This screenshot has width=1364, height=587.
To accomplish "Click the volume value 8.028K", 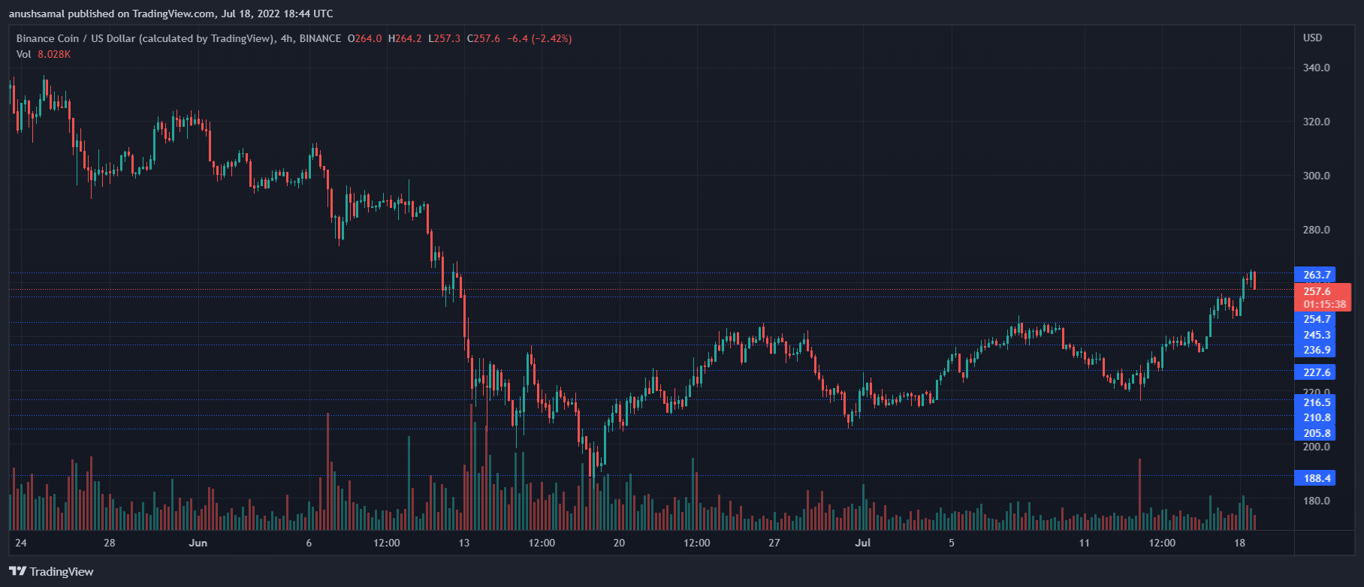I will [x=54, y=54].
